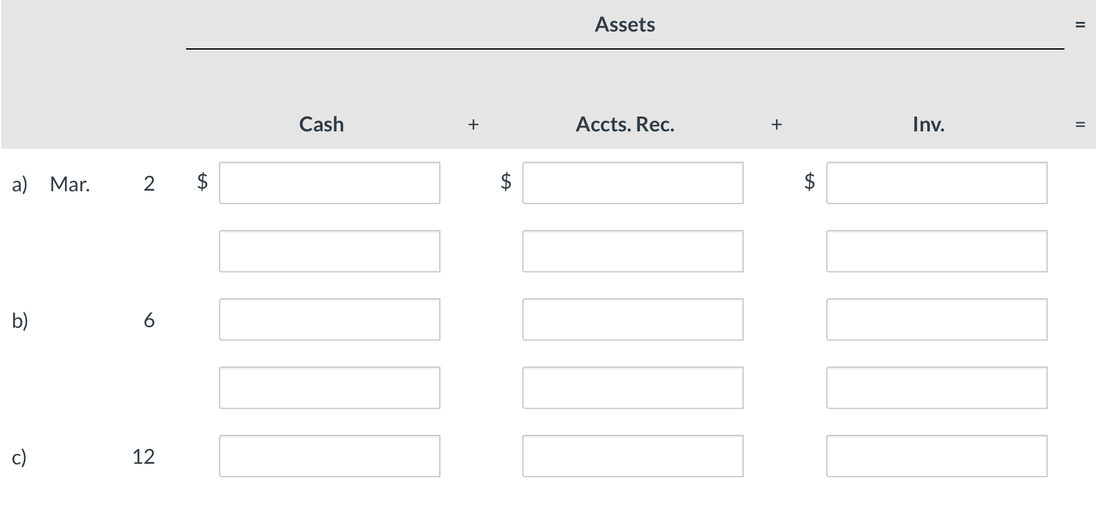Select the second Inv. input box under row a)

tap(936, 251)
